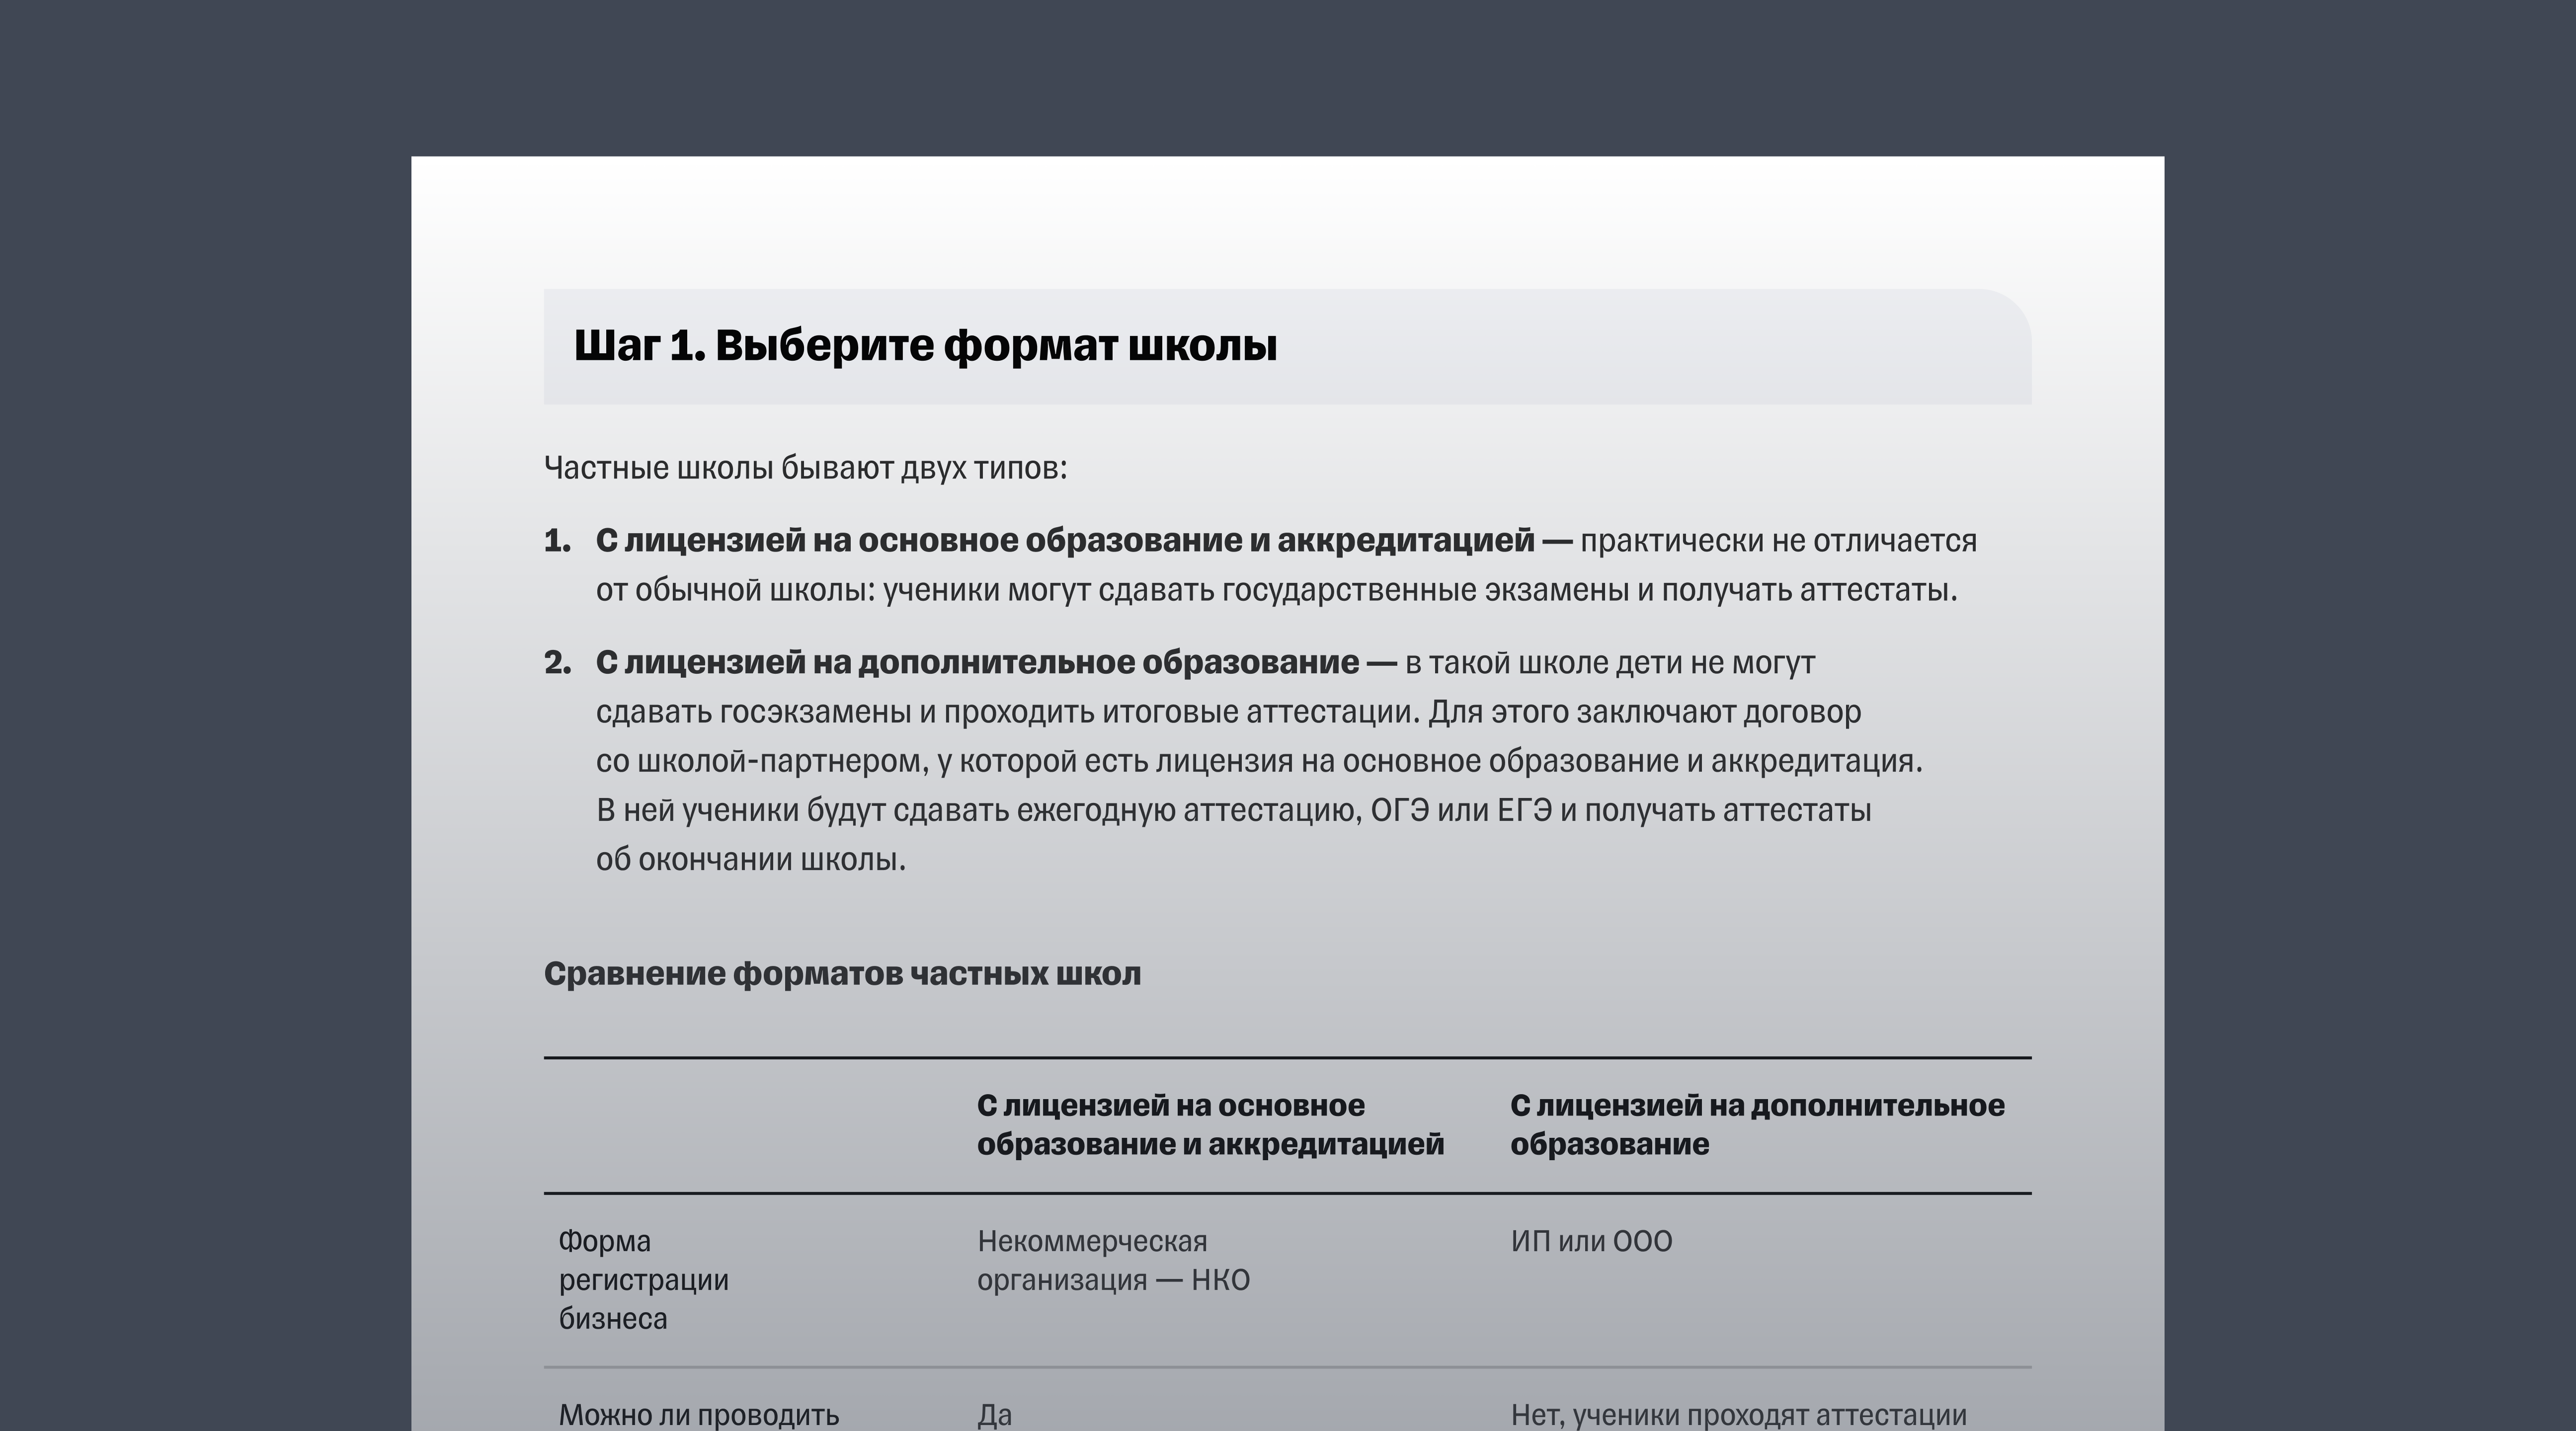Click the cell "ИП или ООО"
Viewport: 2576px width, 1431px height.
pyautogui.click(x=1591, y=1242)
